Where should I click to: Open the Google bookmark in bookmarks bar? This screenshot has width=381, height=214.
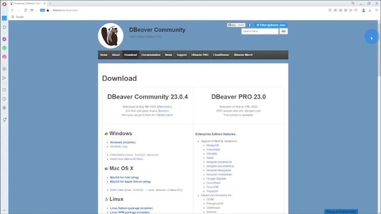point(17,17)
